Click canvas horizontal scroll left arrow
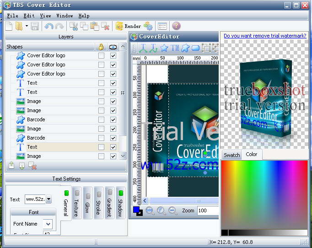This screenshot has height=248, width=312. click(x=145, y=200)
